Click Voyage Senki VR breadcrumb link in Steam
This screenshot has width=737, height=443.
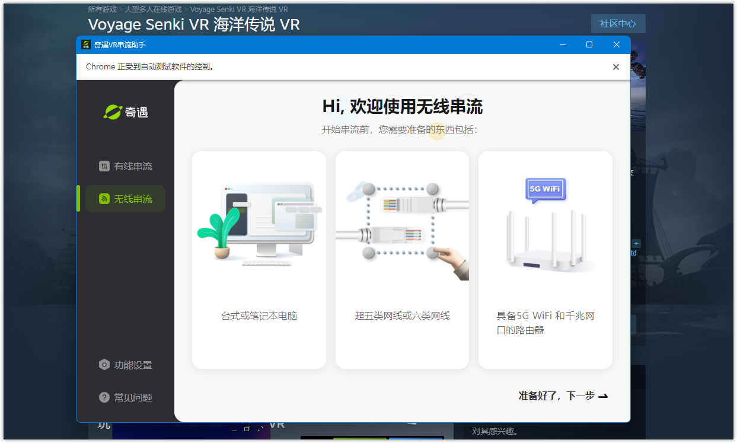(239, 9)
